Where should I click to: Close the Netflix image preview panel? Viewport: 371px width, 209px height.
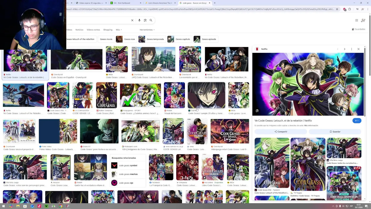click(x=358, y=49)
